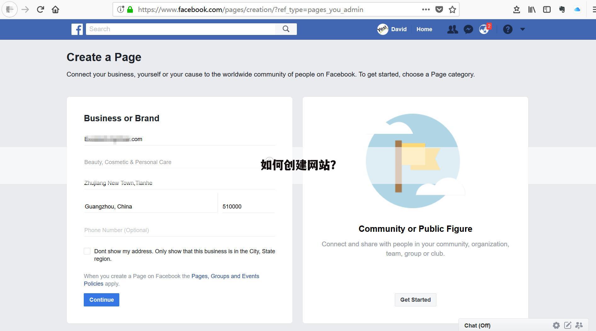The width and height of the screenshot is (596, 331).
Task: Bookmark this page with the star icon
Action: 452,9
